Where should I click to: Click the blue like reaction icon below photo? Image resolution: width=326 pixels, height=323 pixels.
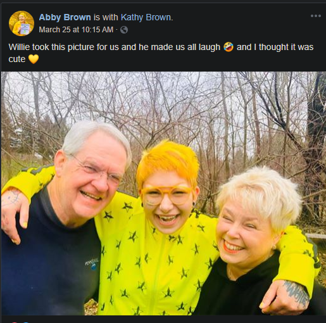(x=26, y=322)
